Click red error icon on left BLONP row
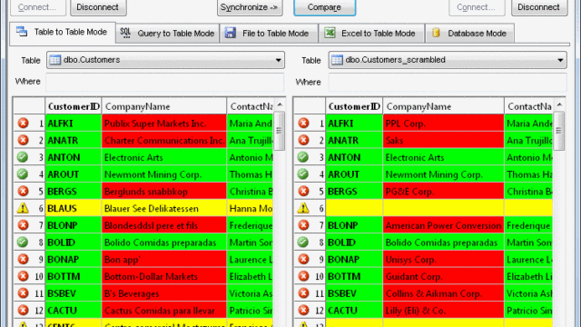 click(x=23, y=225)
